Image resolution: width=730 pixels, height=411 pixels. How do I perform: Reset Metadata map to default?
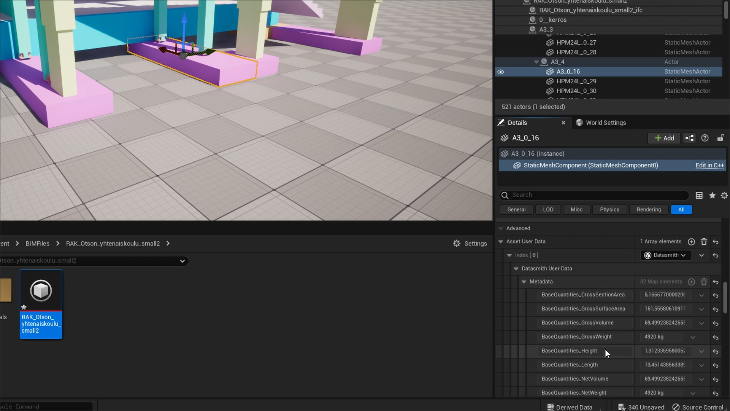click(716, 282)
